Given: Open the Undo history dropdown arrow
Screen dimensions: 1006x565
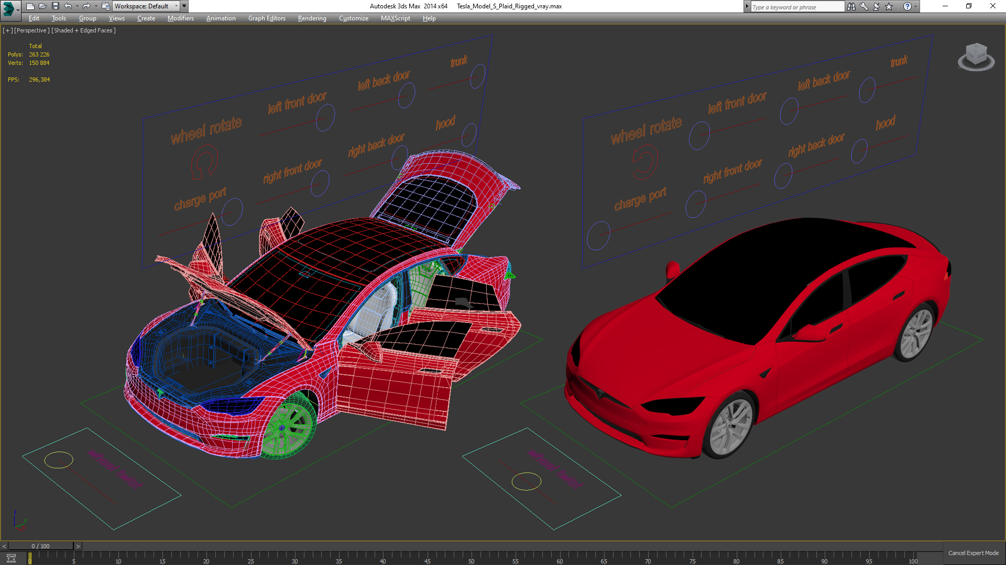Looking at the screenshot, I should coord(77,6).
